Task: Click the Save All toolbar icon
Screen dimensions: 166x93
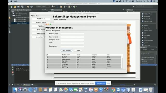Action: [x=22, y=7]
